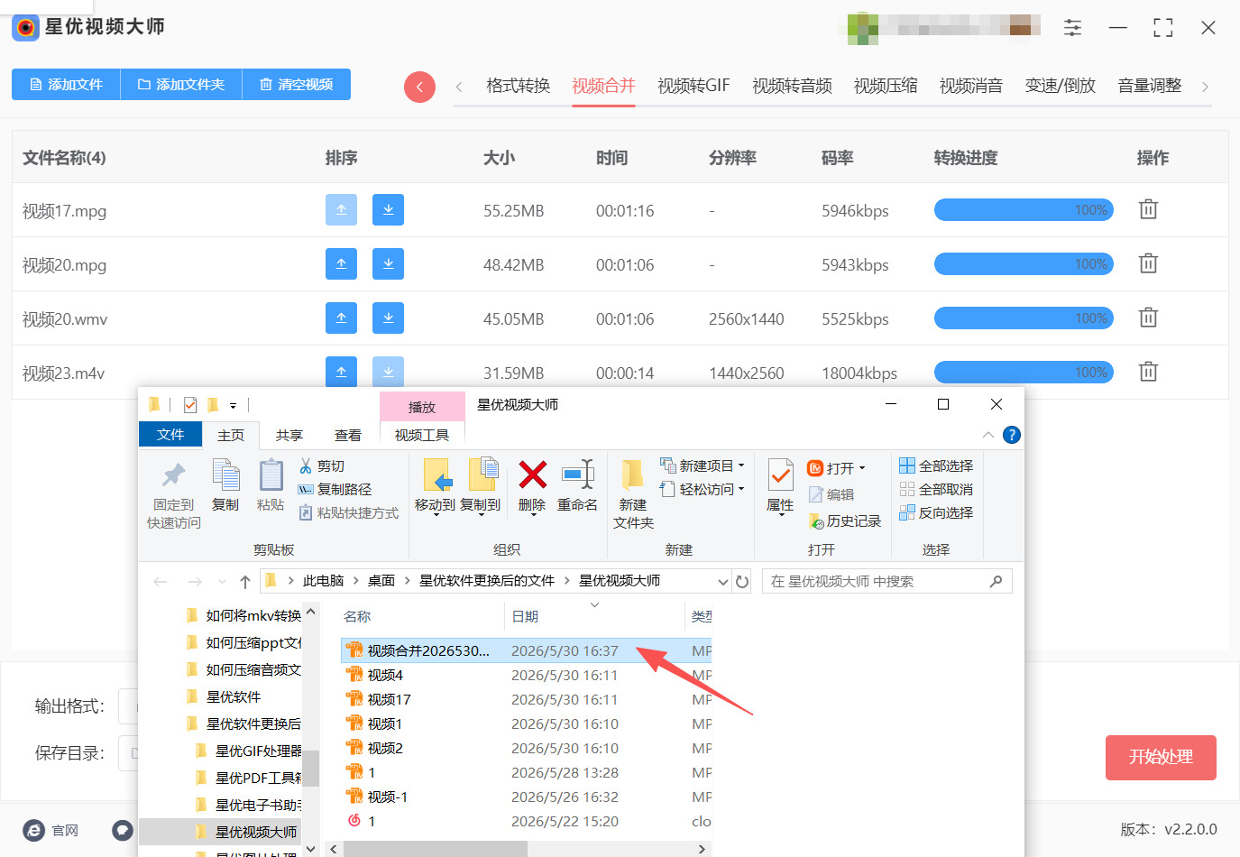This screenshot has width=1240, height=857.
Task: Open the settings sliders icon in title bar
Action: (1072, 28)
